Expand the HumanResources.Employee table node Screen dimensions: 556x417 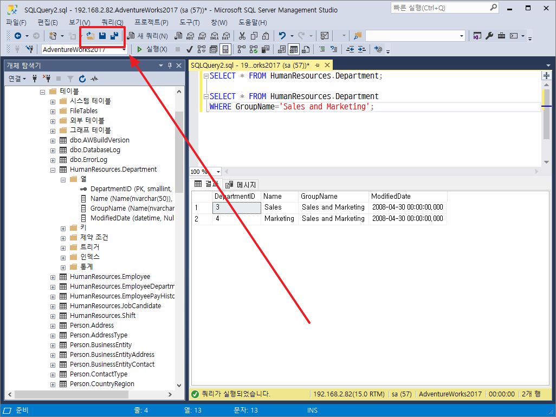(x=53, y=277)
